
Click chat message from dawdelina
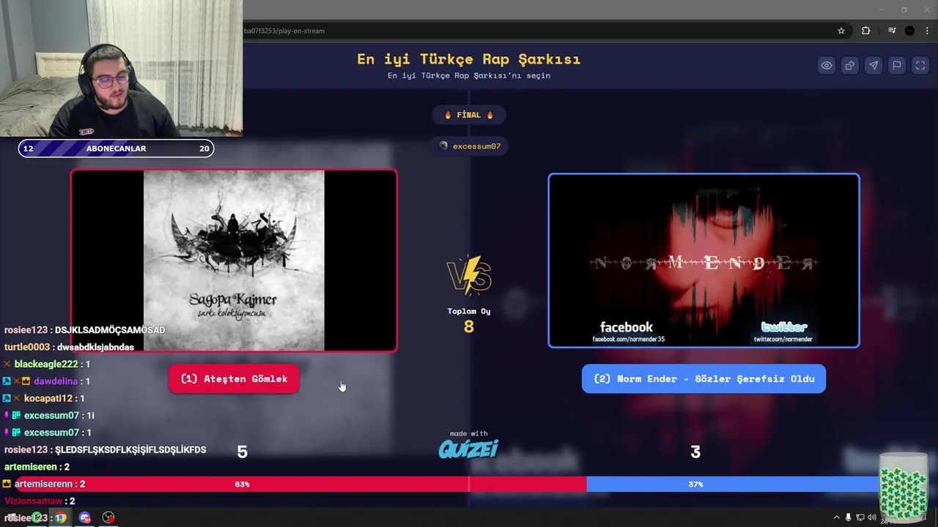click(x=46, y=381)
